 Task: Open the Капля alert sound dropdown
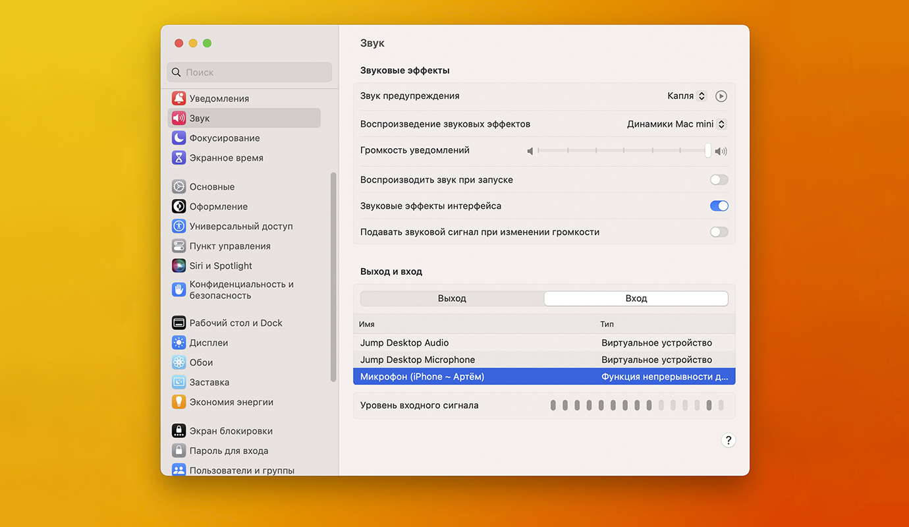tap(686, 96)
